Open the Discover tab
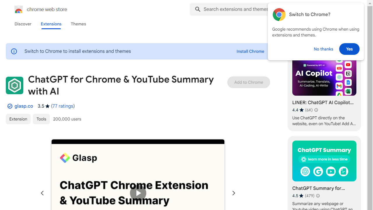 [x=23, y=24]
